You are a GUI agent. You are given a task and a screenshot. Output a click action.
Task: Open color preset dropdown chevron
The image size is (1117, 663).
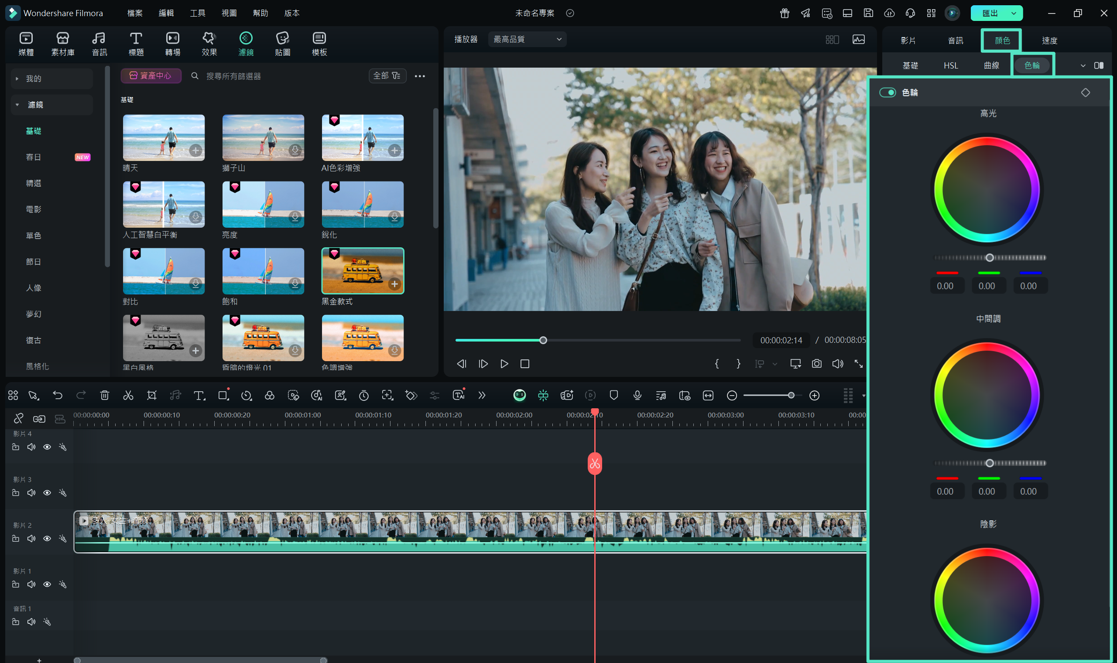click(1083, 66)
